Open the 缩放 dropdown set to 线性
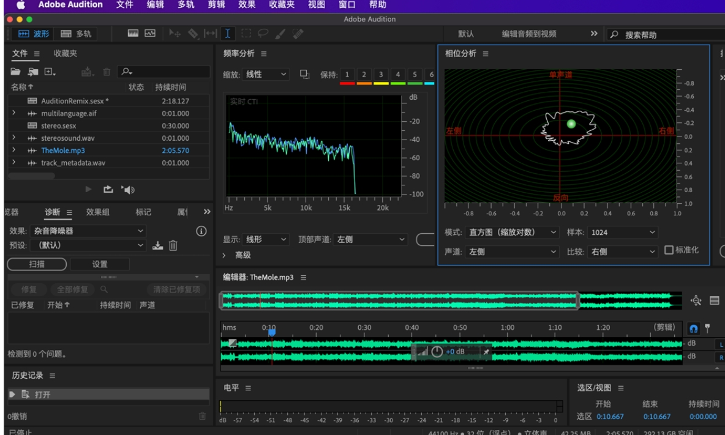This screenshot has height=435, width=725. pos(265,75)
